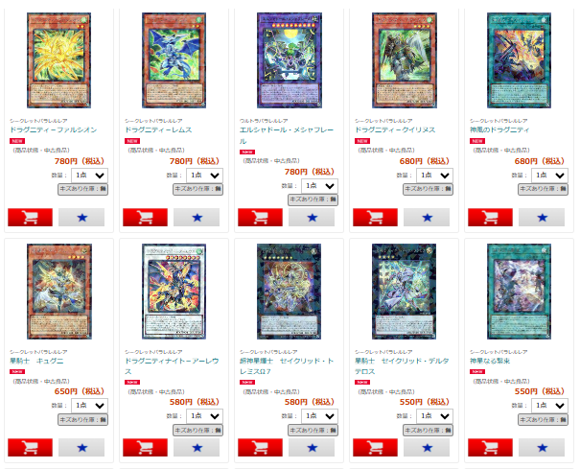This screenshot has width=580, height=469.
Task: Expand quantity selector for 星騎士 キュグニ
Action: (x=89, y=406)
